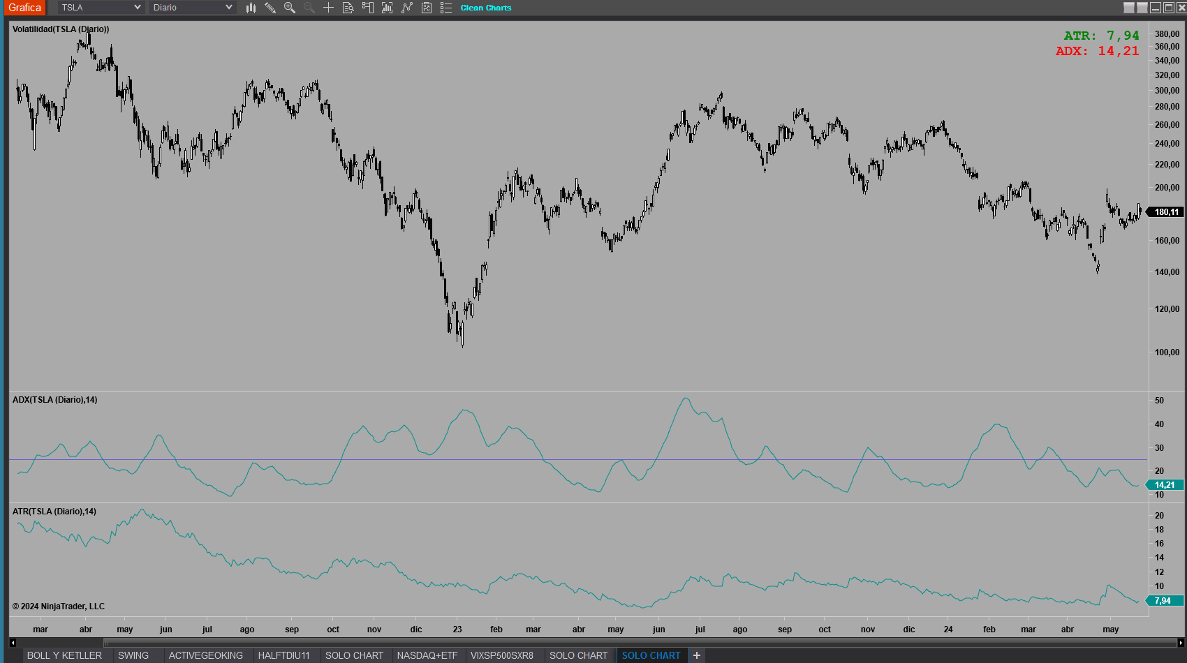The height and width of the screenshot is (663, 1187).
Task: Click the ADX value marker 14,21
Action: point(1165,485)
